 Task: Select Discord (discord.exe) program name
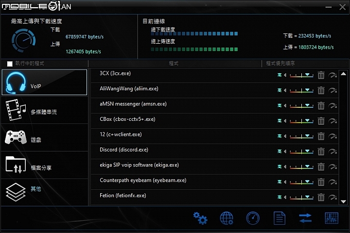[124, 150]
